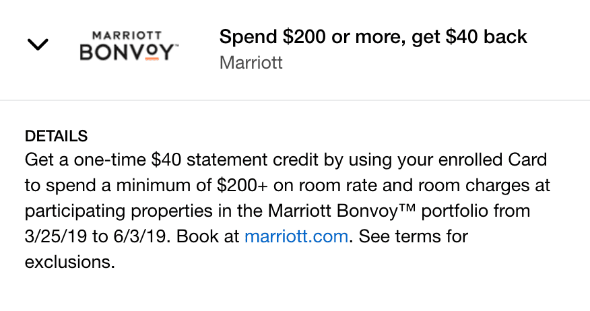Click the DETAILS section heading

point(56,136)
